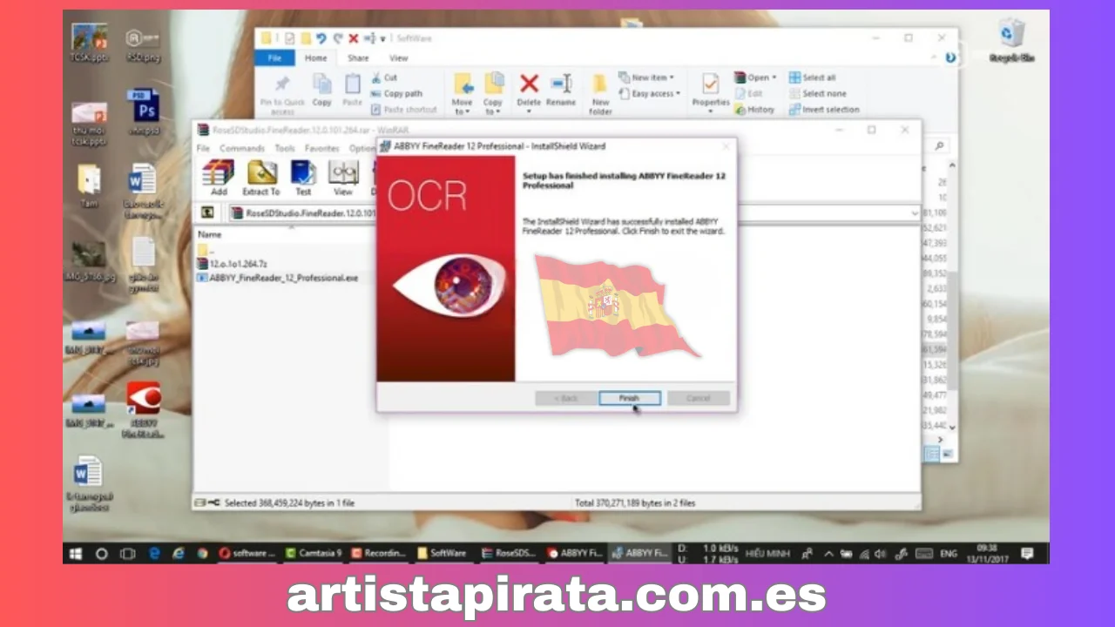The width and height of the screenshot is (1115, 627).
Task: Click WinRAR up-one-level button beside path field
Action: [x=207, y=212]
